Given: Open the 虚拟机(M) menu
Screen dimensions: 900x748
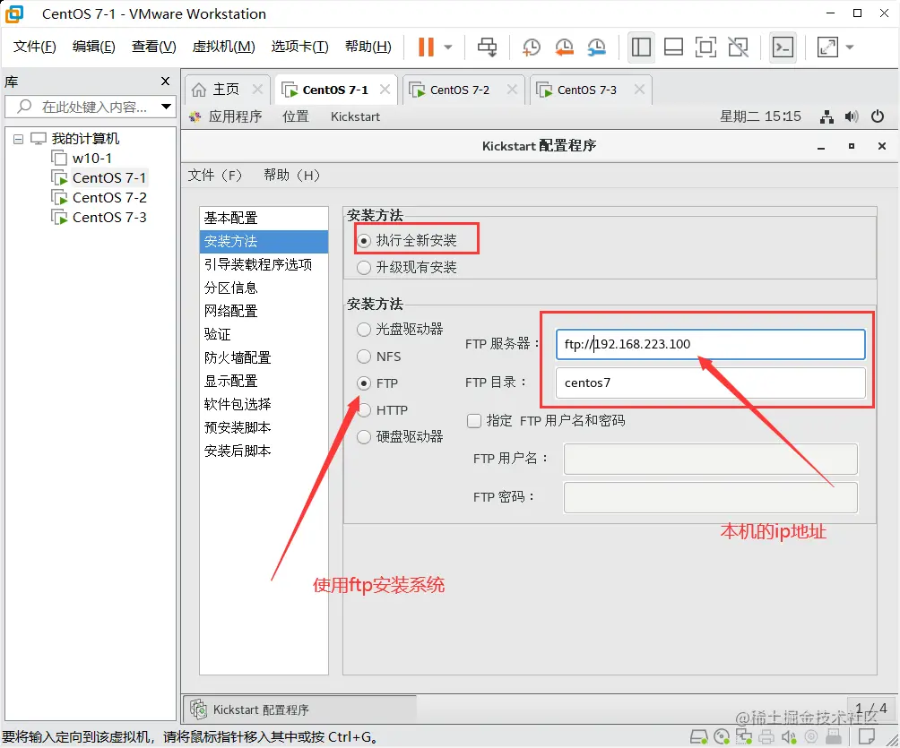Looking at the screenshot, I should coord(223,47).
